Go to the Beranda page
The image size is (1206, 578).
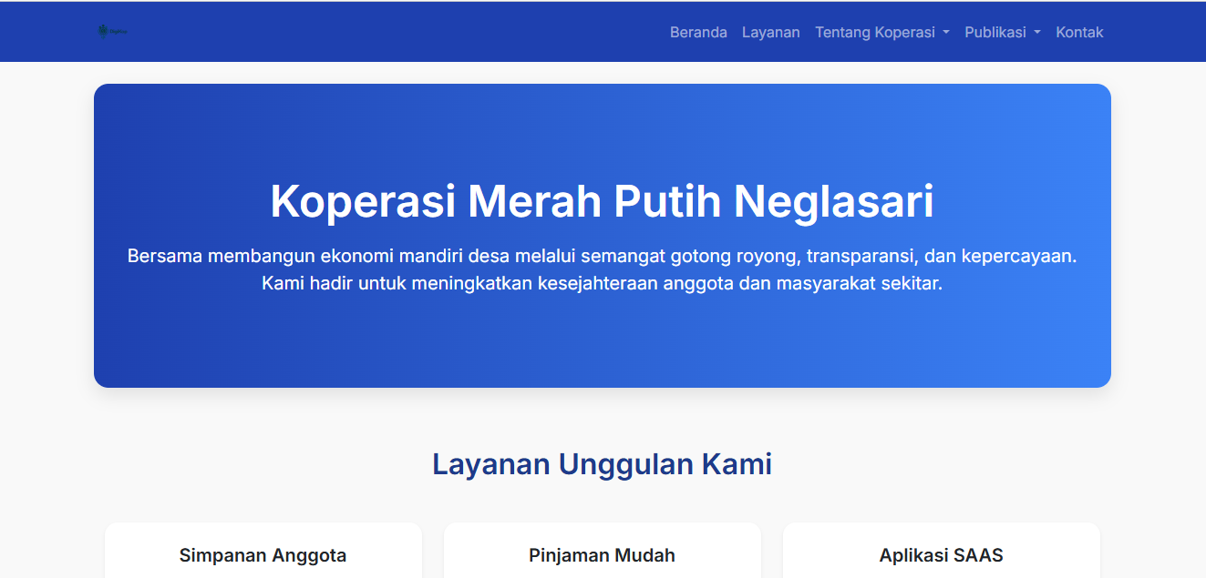tap(698, 32)
